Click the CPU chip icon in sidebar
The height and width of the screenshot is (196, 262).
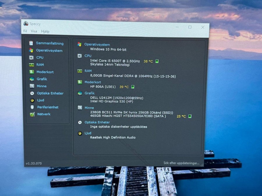31,57
